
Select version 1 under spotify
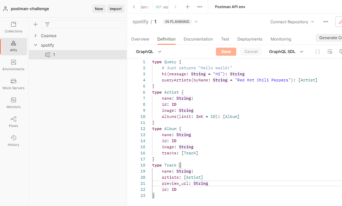click(78, 55)
